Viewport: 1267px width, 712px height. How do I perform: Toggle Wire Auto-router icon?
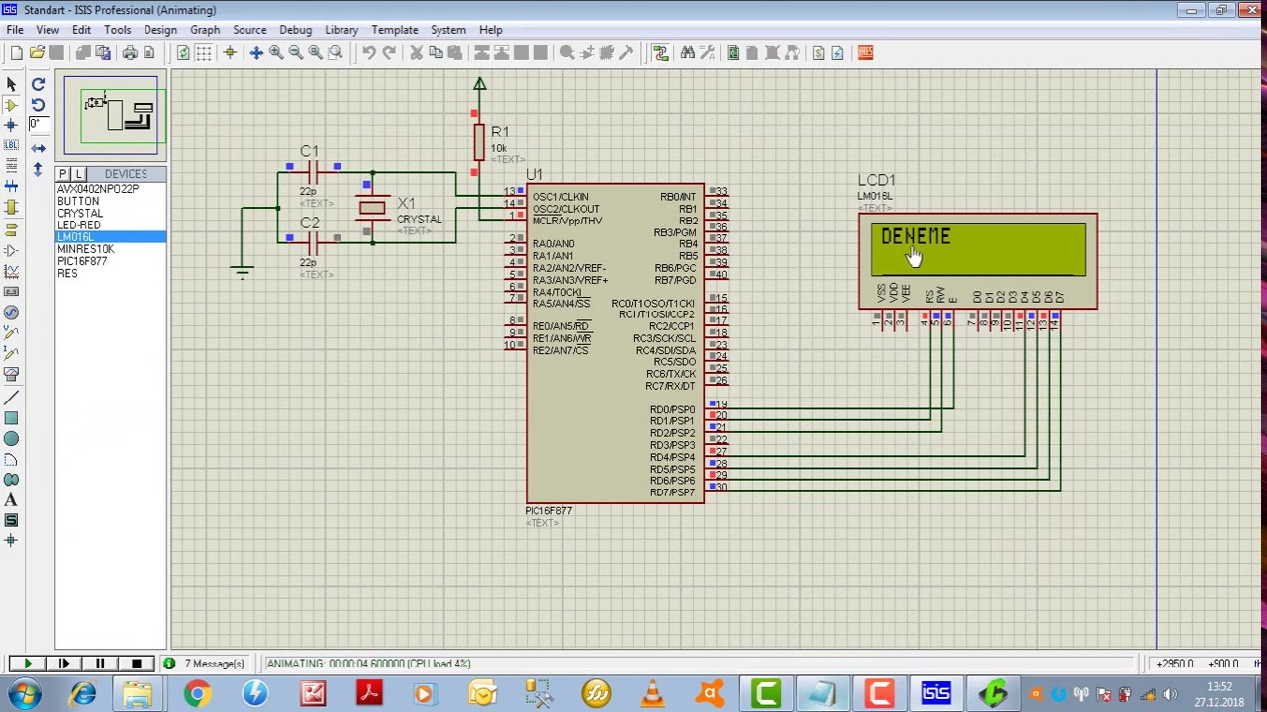click(x=660, y=53)
